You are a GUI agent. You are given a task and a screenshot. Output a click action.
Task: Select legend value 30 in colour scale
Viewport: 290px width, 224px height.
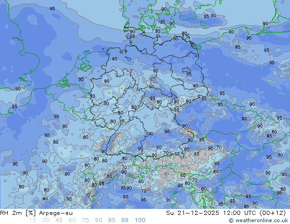pos(46,220)
